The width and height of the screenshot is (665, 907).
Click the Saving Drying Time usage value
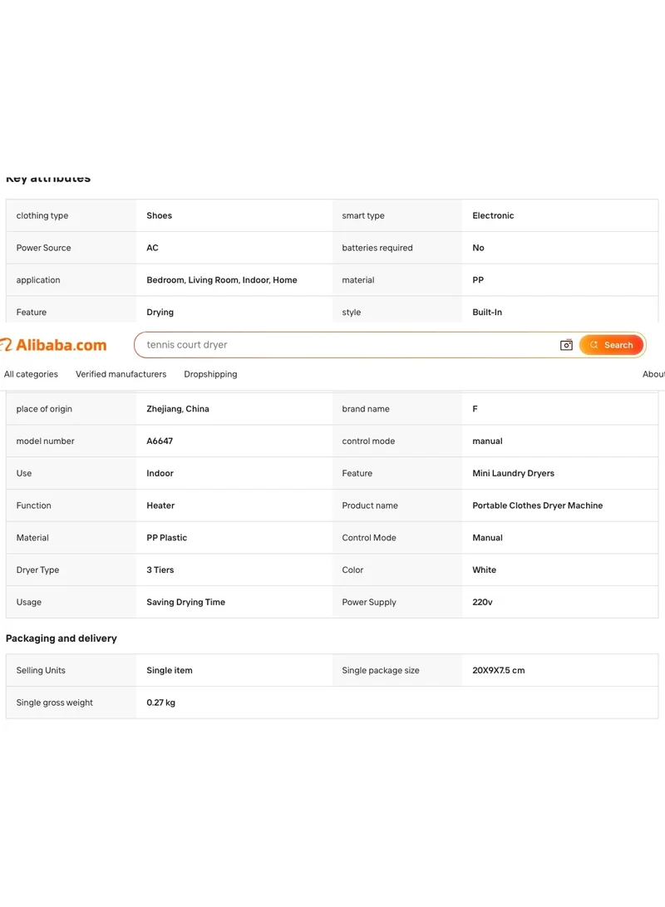click(x=185, y=602)
